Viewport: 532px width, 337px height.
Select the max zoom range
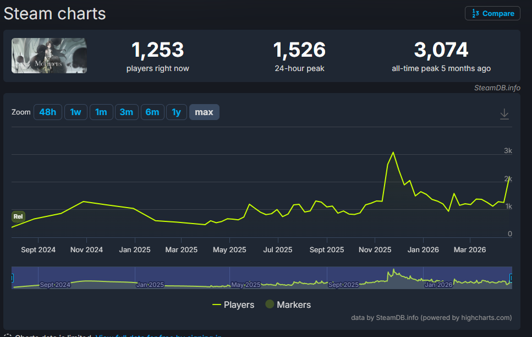[204, 112]
